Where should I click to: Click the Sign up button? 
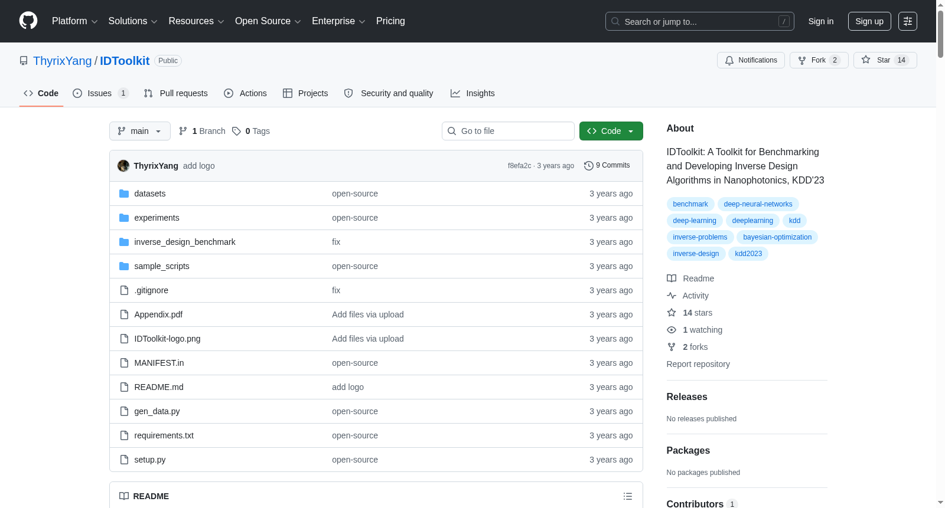(869, 21)
